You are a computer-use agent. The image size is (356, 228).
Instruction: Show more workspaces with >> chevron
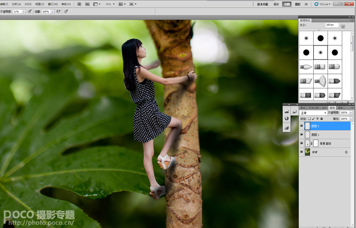point(306,4)
